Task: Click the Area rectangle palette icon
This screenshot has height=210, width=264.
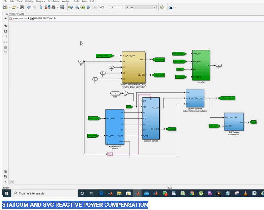Action: coord(5,53)
